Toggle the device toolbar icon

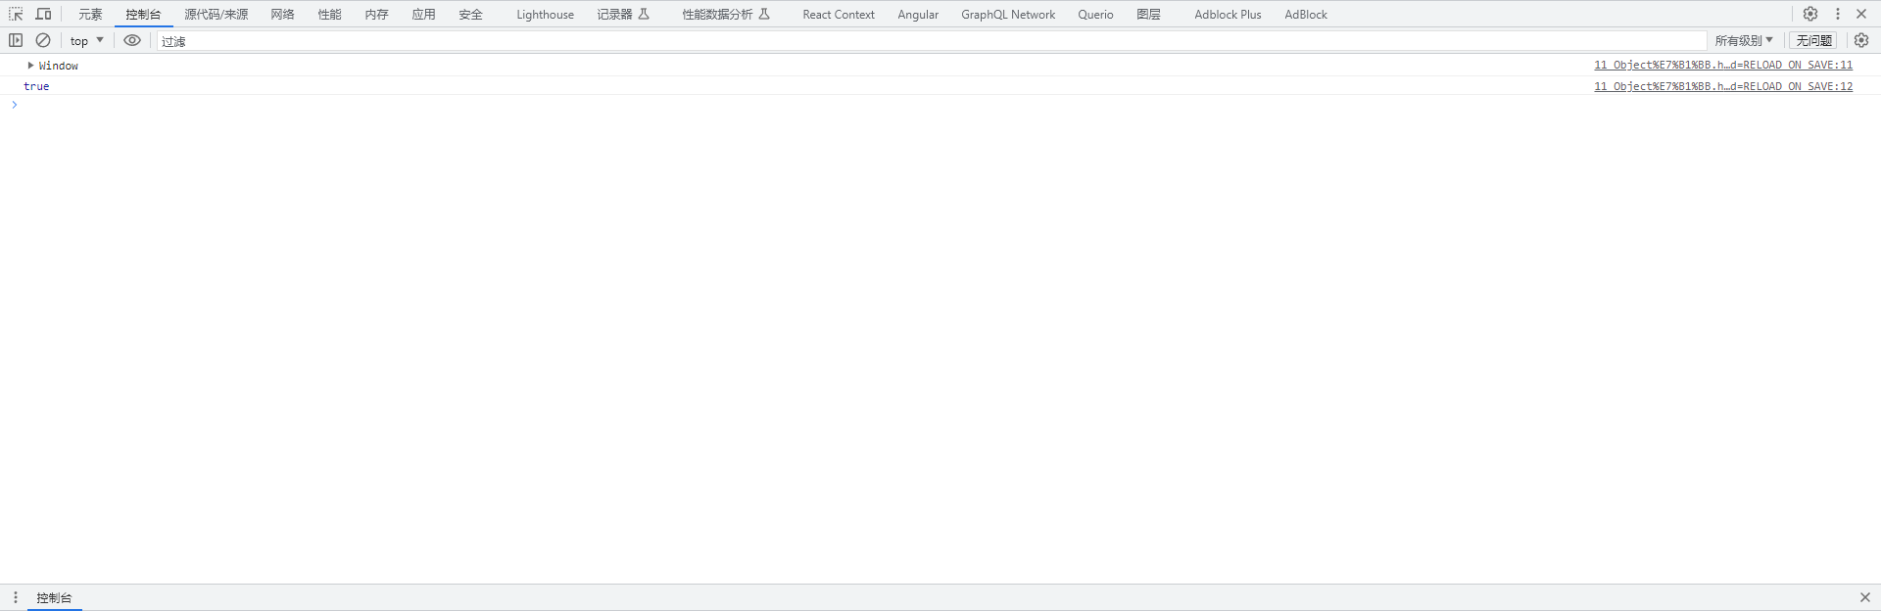(x=43, y=14)
